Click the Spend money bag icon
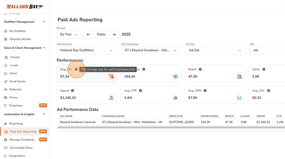The image size is (285, 159). pos(111,98)
